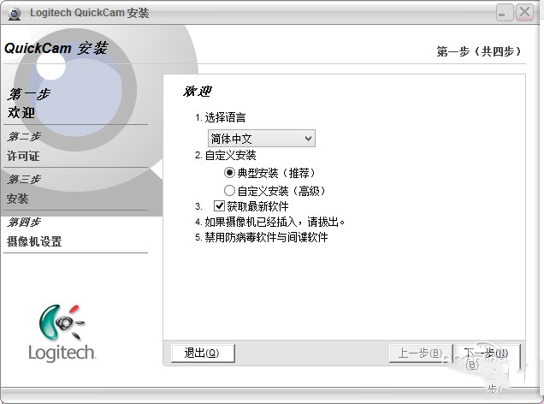
Task: Click the 退出(Q) button
Action: (203, 353)
